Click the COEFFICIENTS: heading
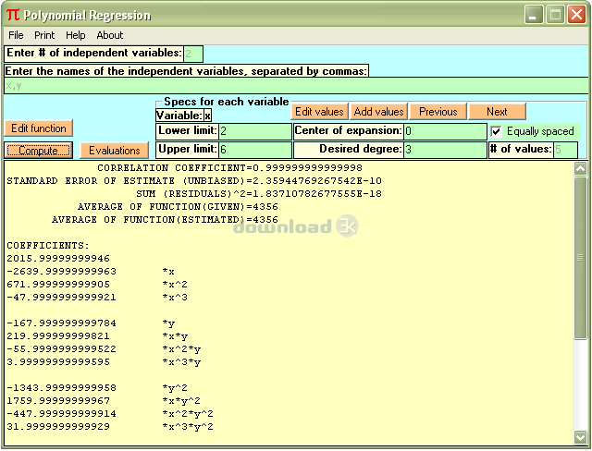Viewport: 592px width, 451px height. 48,246
